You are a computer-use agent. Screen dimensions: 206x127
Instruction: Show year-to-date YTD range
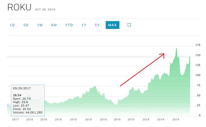click(x=69, y=25)
